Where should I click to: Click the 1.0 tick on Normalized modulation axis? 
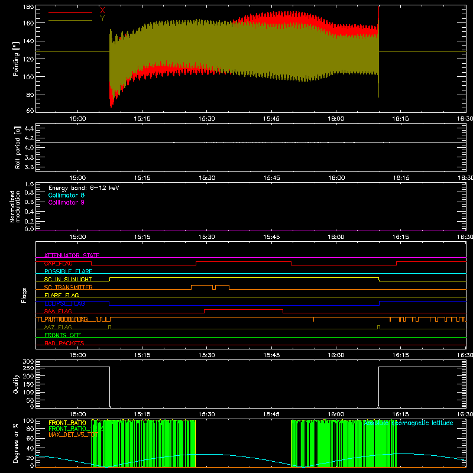point(29,184)
